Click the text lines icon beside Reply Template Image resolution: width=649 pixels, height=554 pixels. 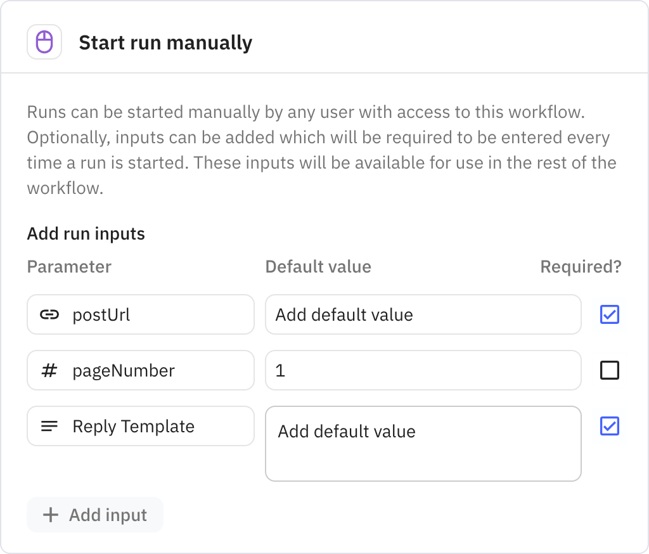pos(49,427)
